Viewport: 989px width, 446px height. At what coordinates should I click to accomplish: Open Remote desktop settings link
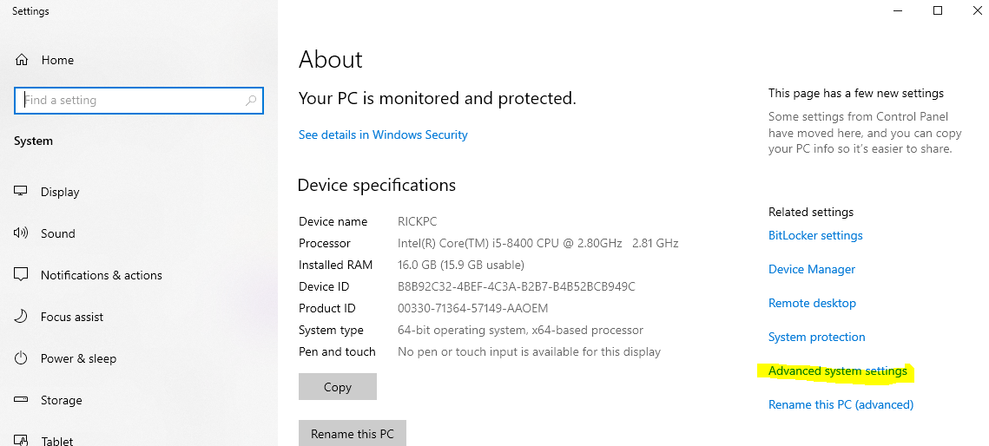tap(813, 303)
